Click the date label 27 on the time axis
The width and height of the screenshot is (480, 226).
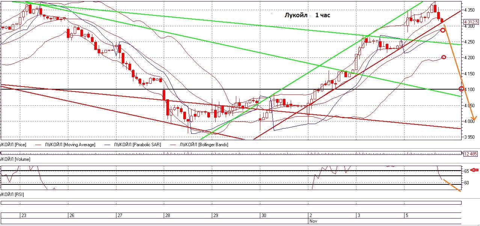click(x=120, y=216)
